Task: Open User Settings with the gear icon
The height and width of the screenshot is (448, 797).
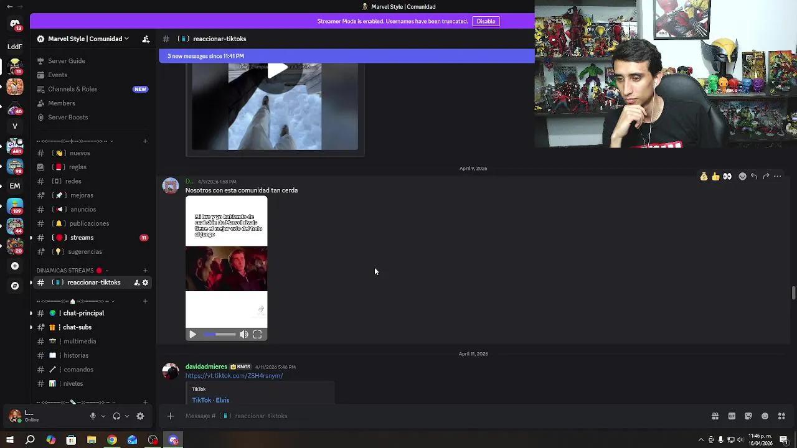Action: pos(140,416)
